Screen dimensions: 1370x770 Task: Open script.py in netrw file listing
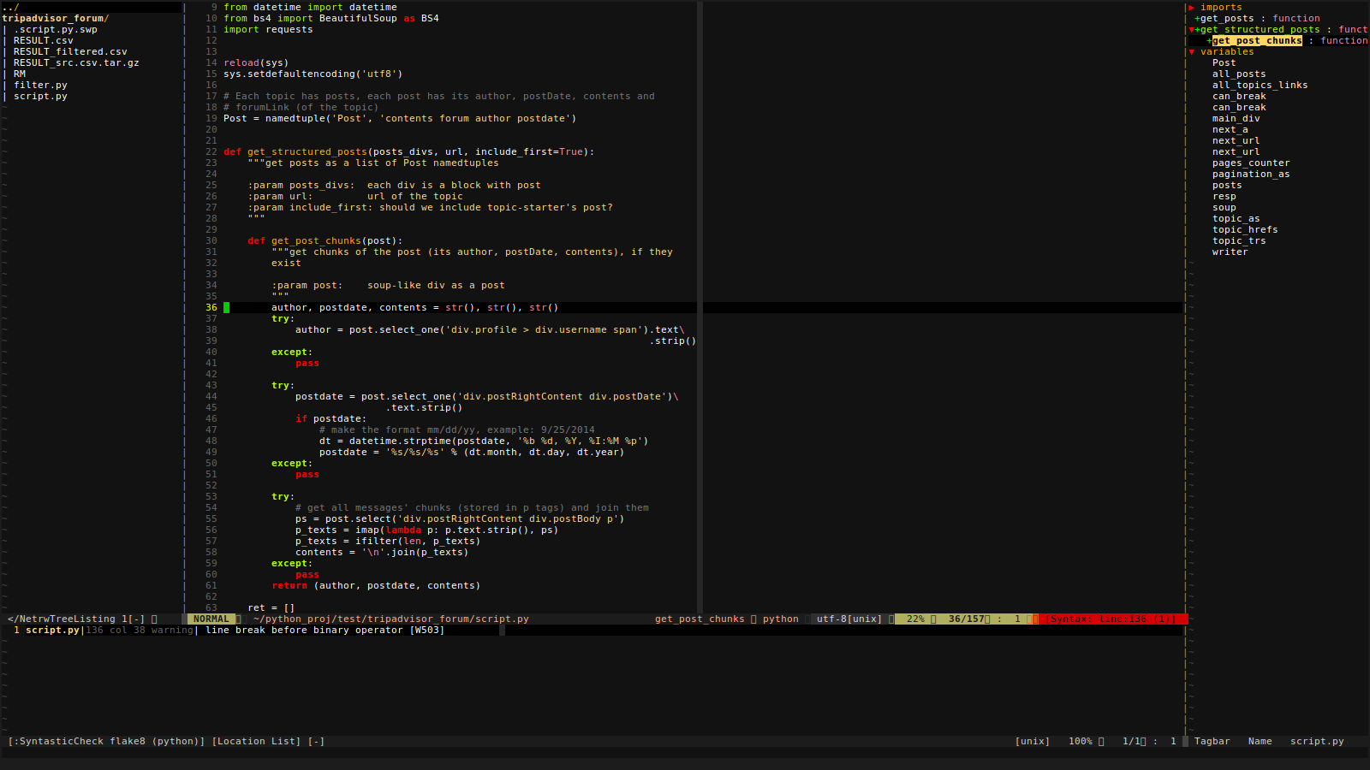(x=40, y=96)
